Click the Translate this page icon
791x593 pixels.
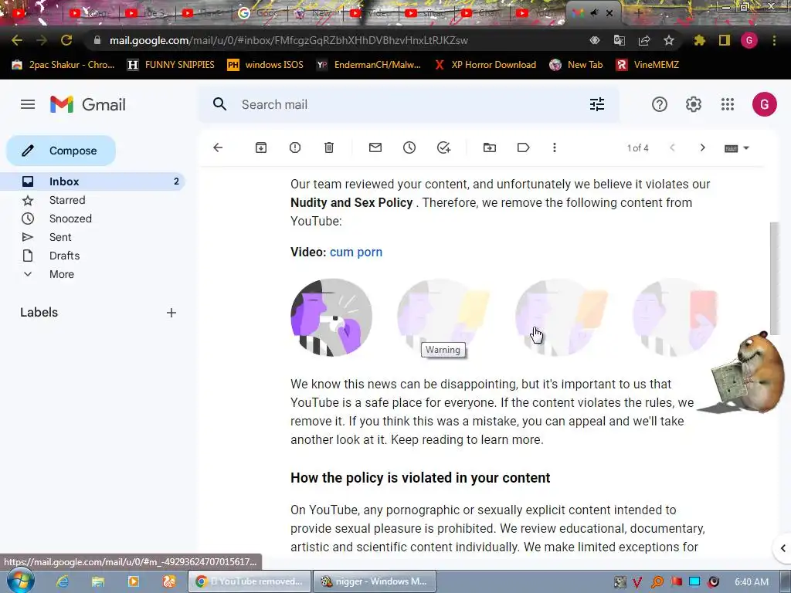(x=619, y=40)
